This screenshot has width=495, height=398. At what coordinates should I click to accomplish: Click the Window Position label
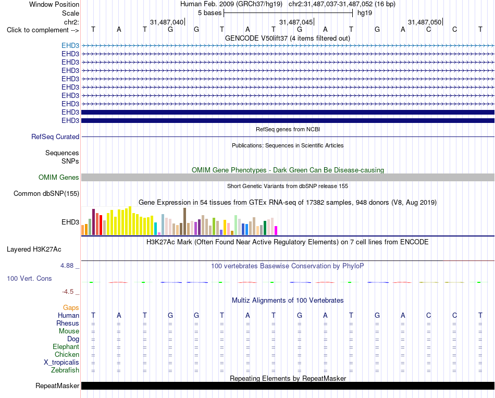coord(54,4)
